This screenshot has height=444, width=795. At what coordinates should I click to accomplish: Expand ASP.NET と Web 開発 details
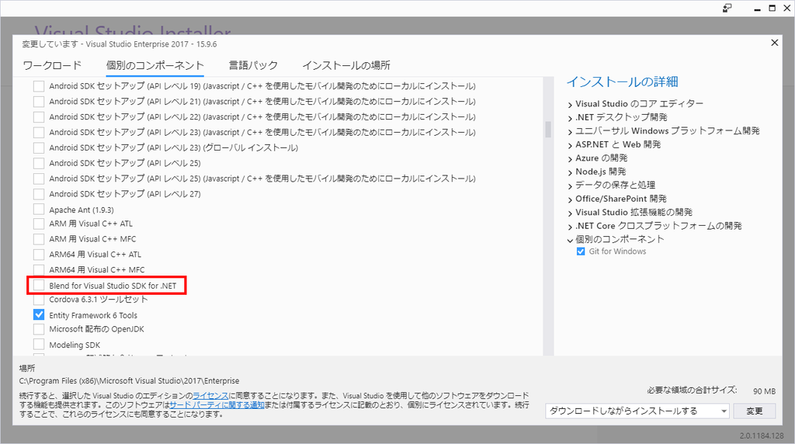tap(570, 145)
